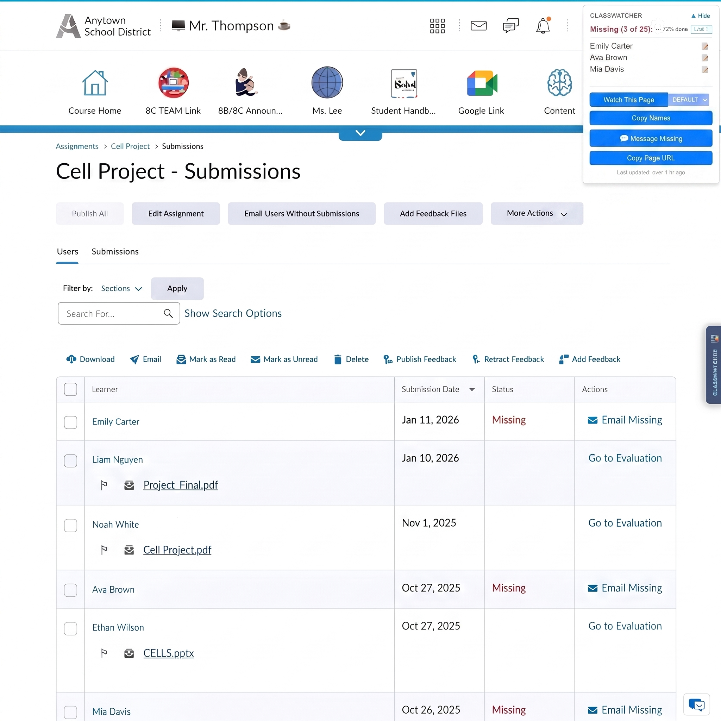Viewport: 721px width, 721px height.
Task: Click Edit Assignment button
Action: tap(176, 213)
